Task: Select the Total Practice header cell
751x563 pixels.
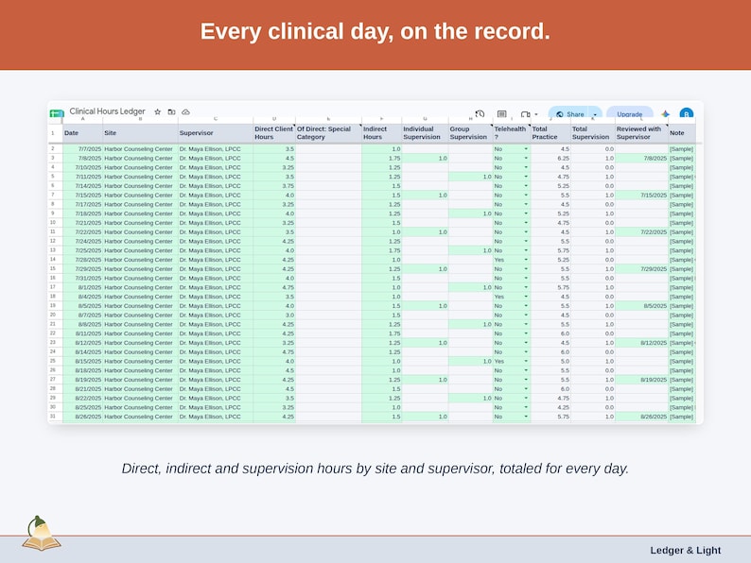Action: point(550,133)
